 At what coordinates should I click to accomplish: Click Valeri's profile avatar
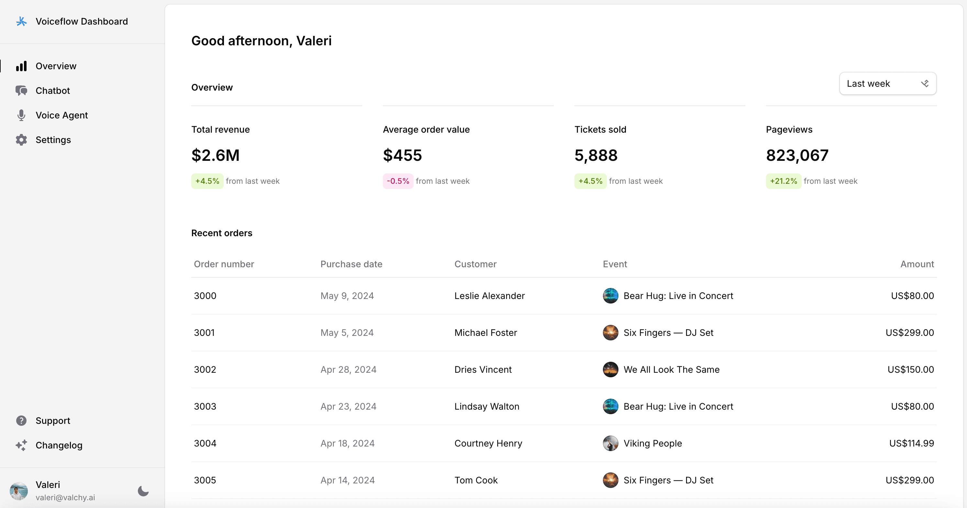pyautogui.click(x=19, y=491)
